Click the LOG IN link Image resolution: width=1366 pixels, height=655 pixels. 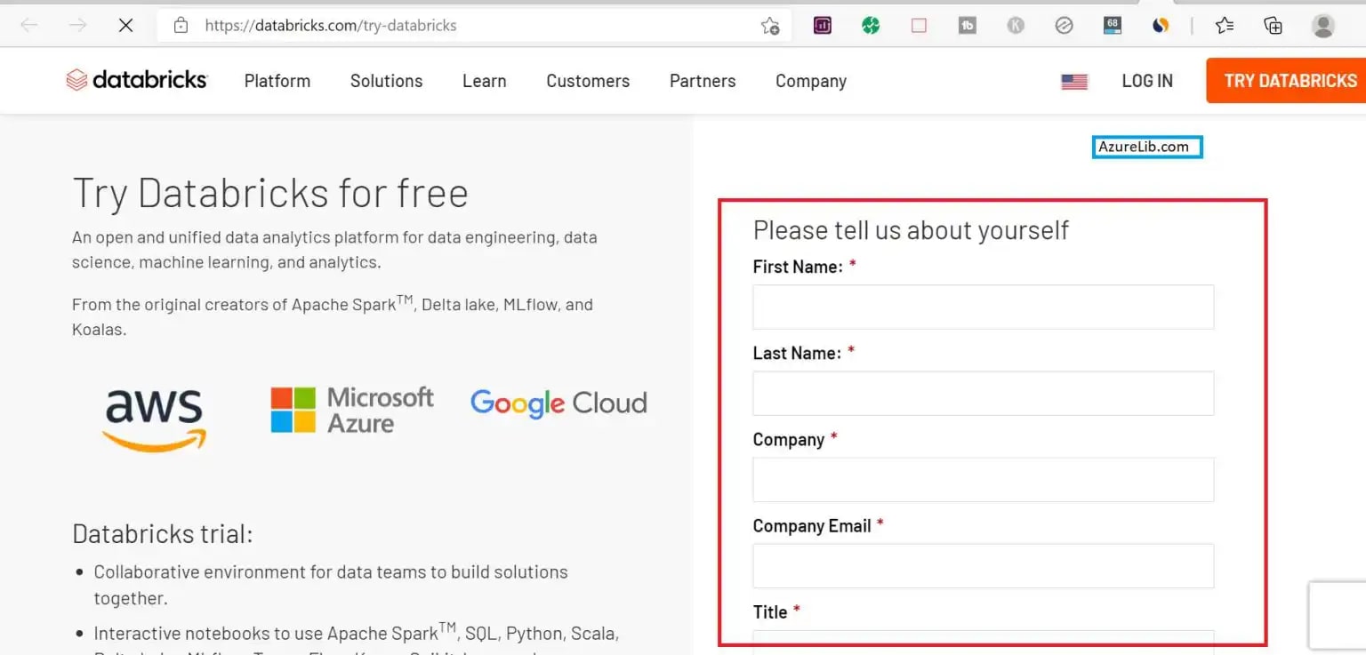[x=1147, y=81]
